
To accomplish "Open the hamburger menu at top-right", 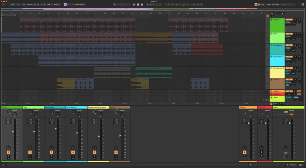I will (303, 4).
